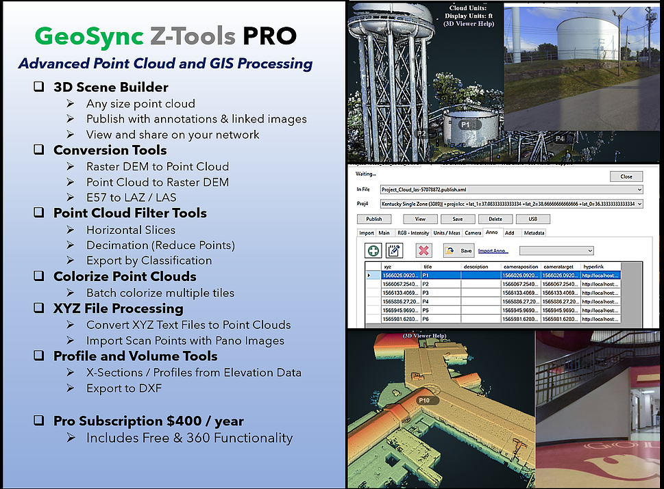The image size is (664, 489).
Task: Switch to the Main tab
Action: [x=384, y=233]
